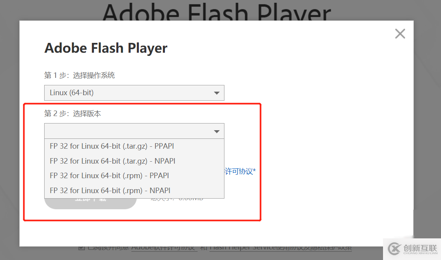Click the background page Adobe Flash Player heading

pyautogui.click(x=217, y=11)
